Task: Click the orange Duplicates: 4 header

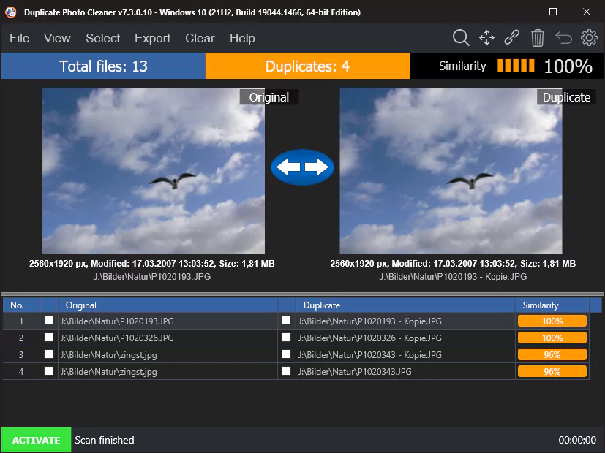Action: pyautogui.click(x=307, y=65)
